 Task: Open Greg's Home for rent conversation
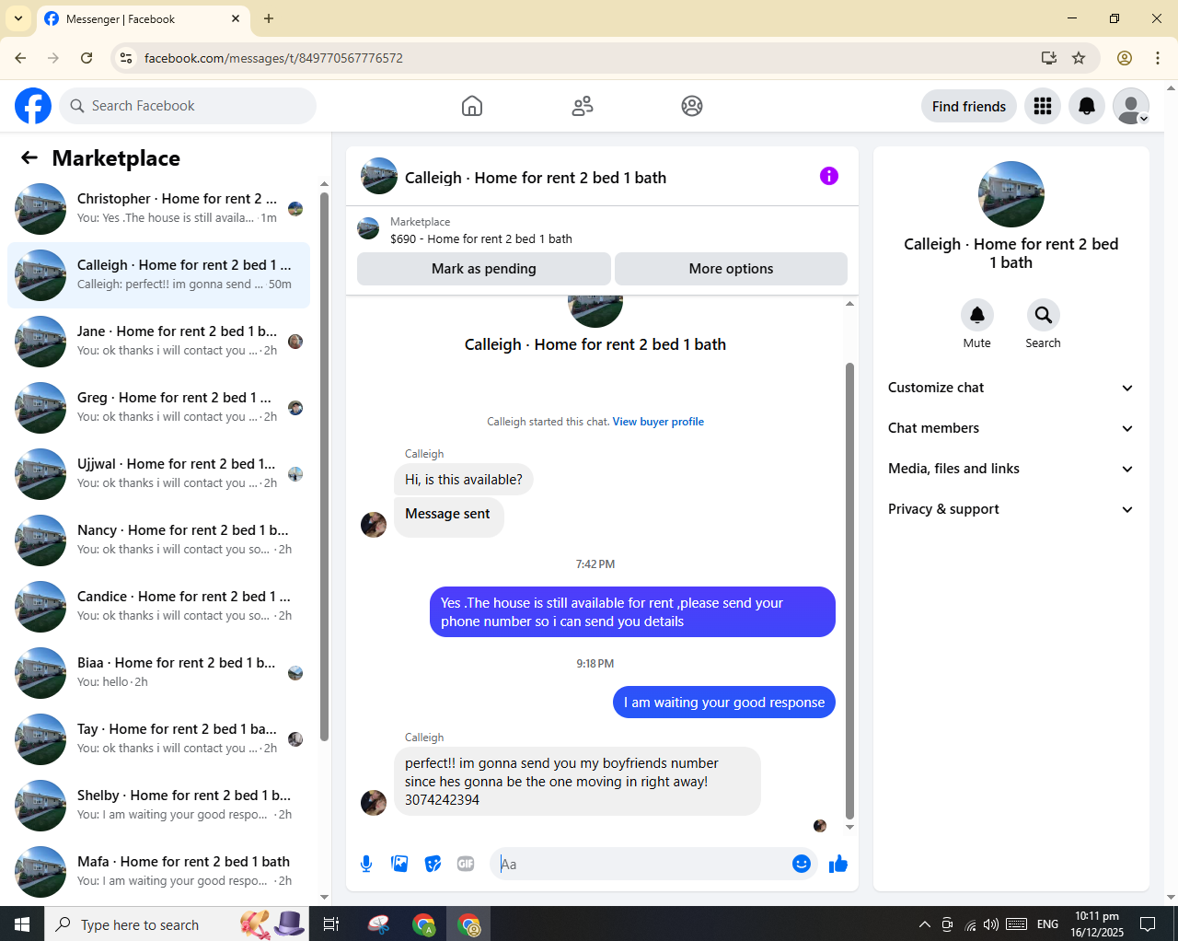(158, 408)
